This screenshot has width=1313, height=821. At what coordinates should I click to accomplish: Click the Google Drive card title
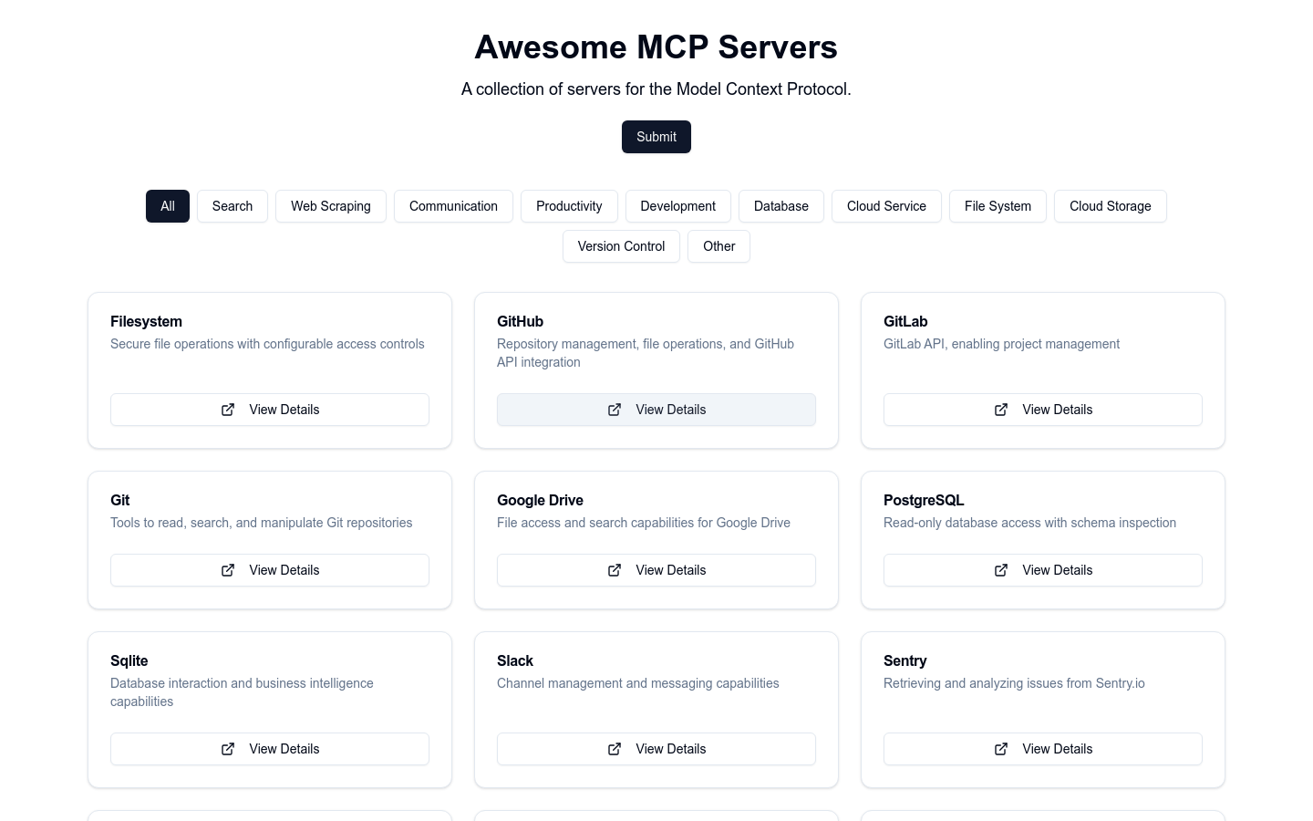point(540,500)
